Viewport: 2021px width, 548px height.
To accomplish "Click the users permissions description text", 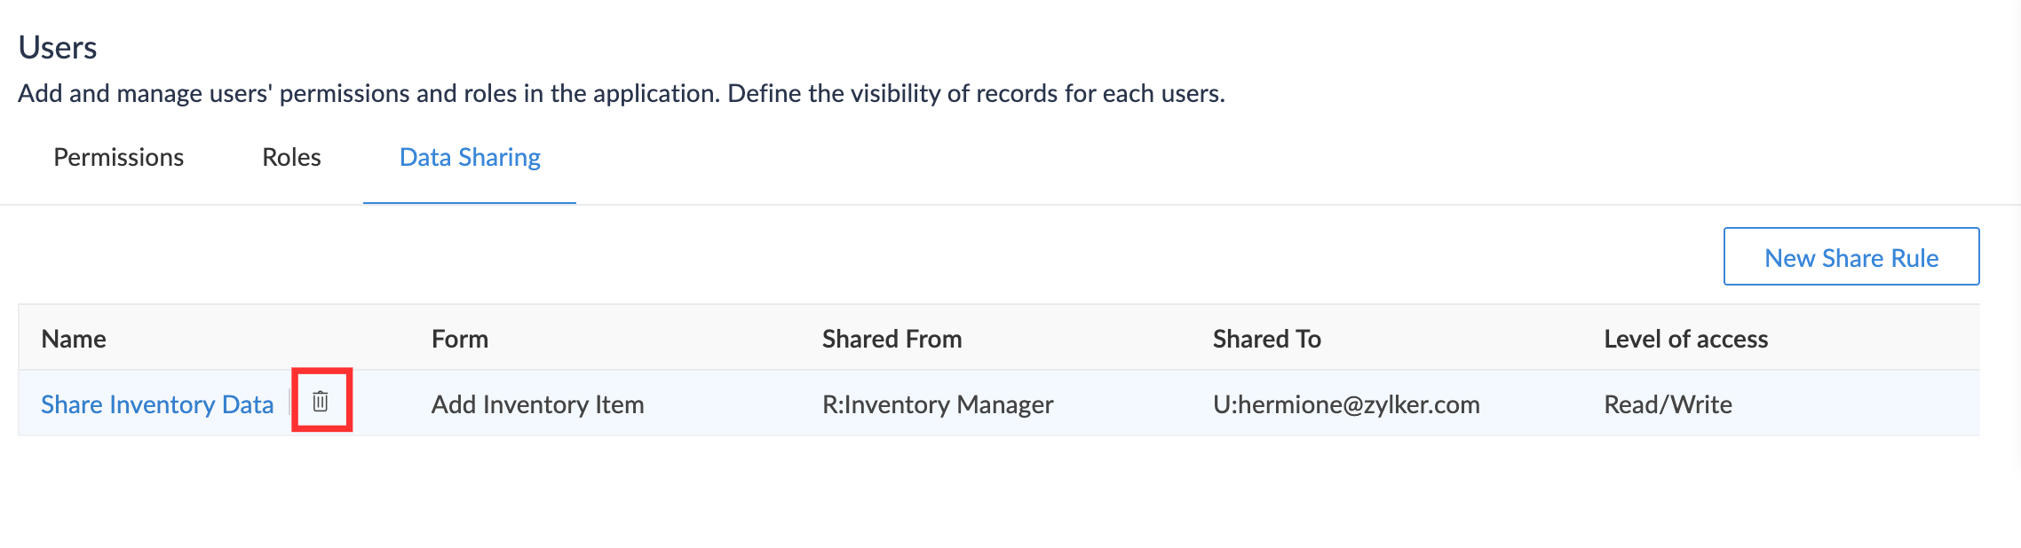I will click(621, 93).
